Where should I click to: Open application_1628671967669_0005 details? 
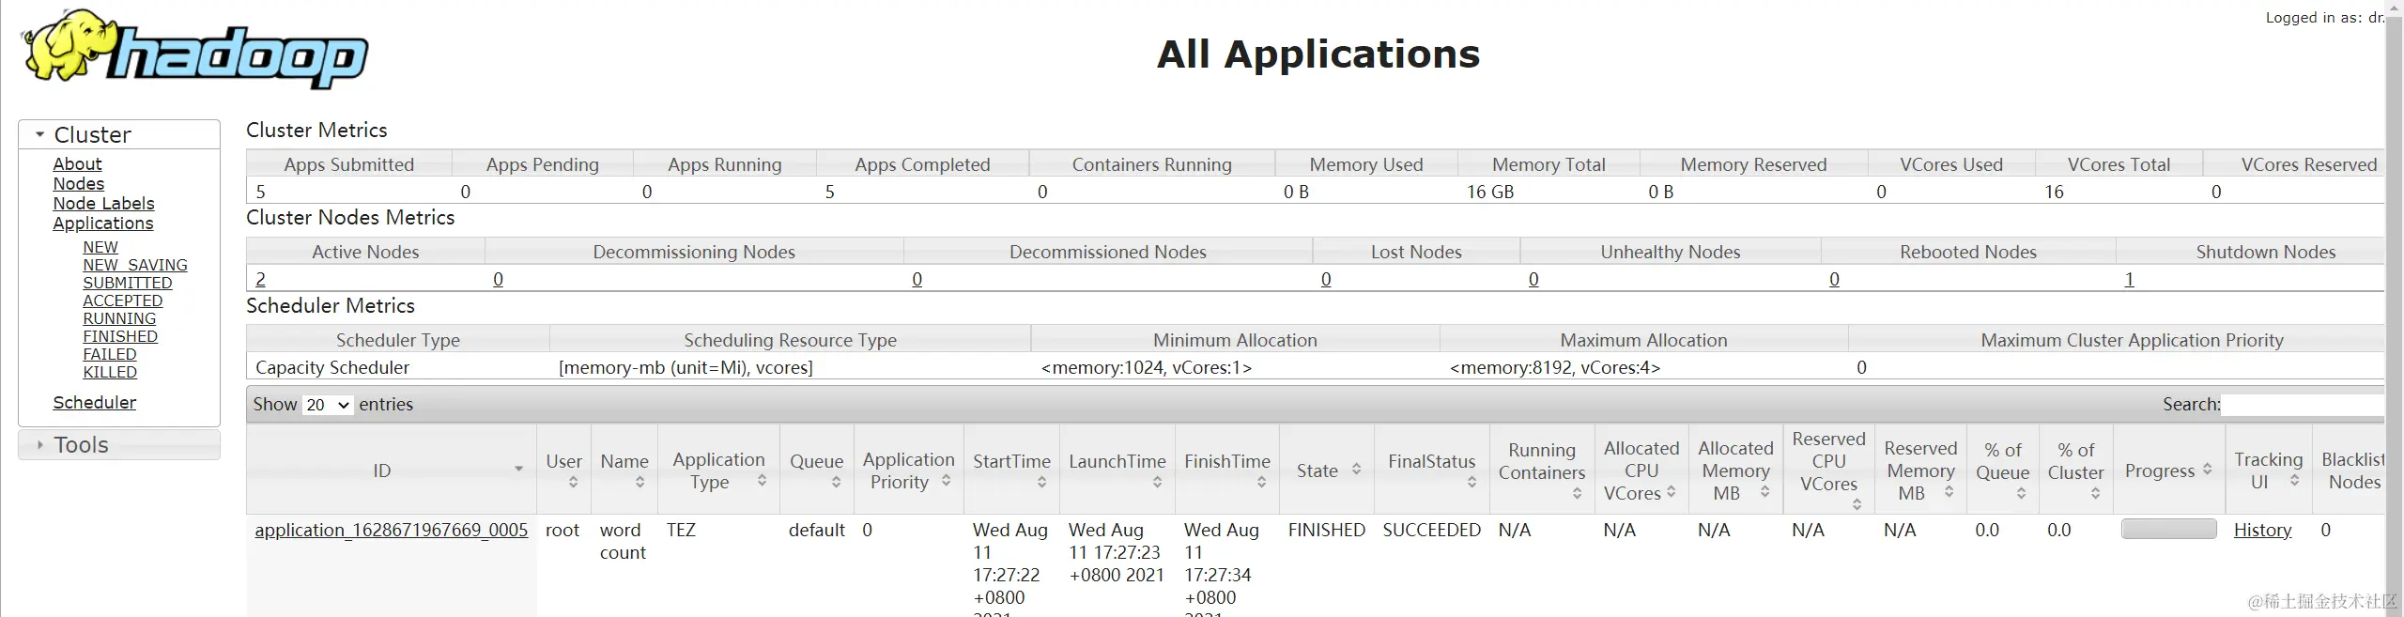[392, 530]
